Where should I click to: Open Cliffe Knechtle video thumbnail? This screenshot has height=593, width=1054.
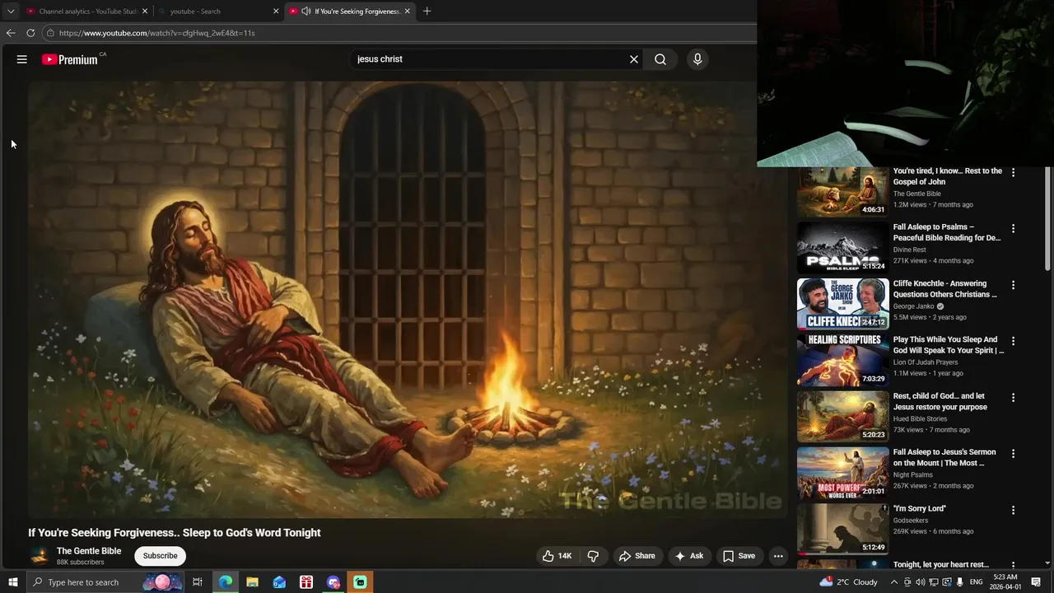[842, 304]
